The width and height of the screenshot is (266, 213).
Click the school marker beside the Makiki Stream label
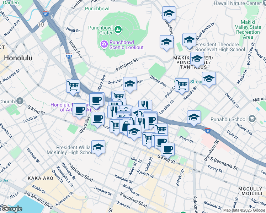[209, 79]
